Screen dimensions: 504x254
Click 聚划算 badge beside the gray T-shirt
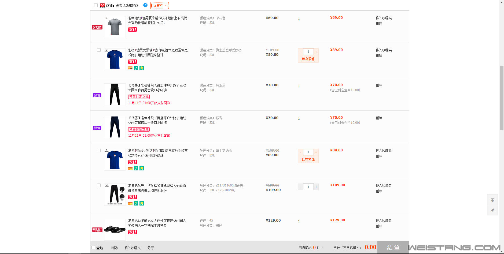tap(97, 27)
